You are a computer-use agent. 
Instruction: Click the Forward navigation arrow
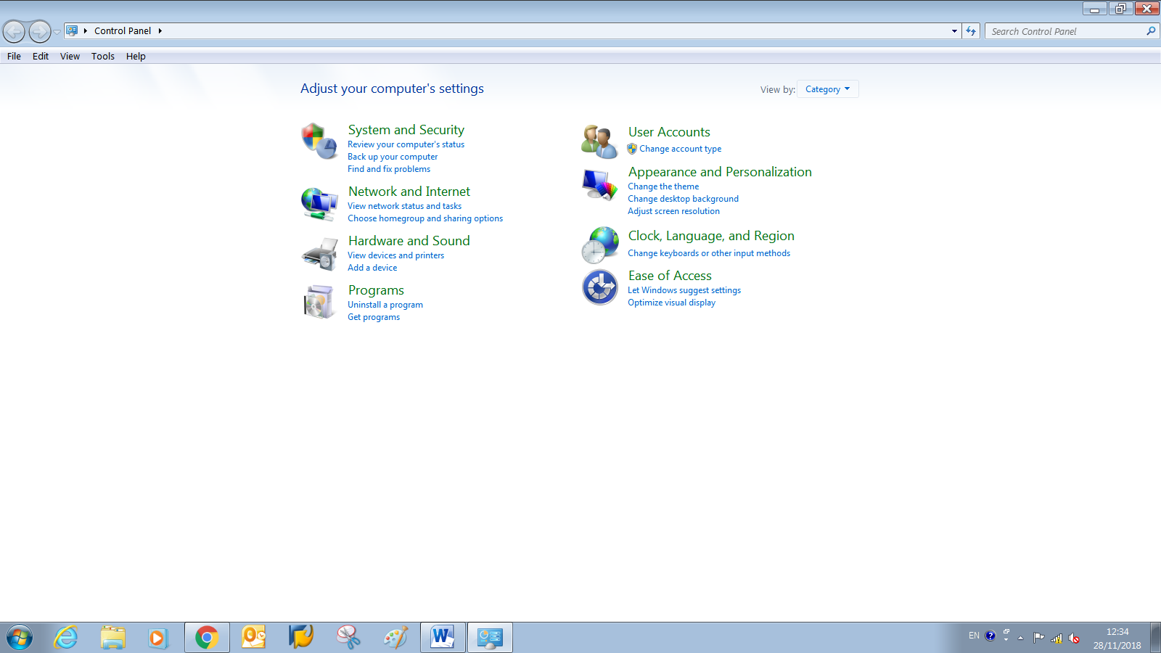click(x=39, y=31)
